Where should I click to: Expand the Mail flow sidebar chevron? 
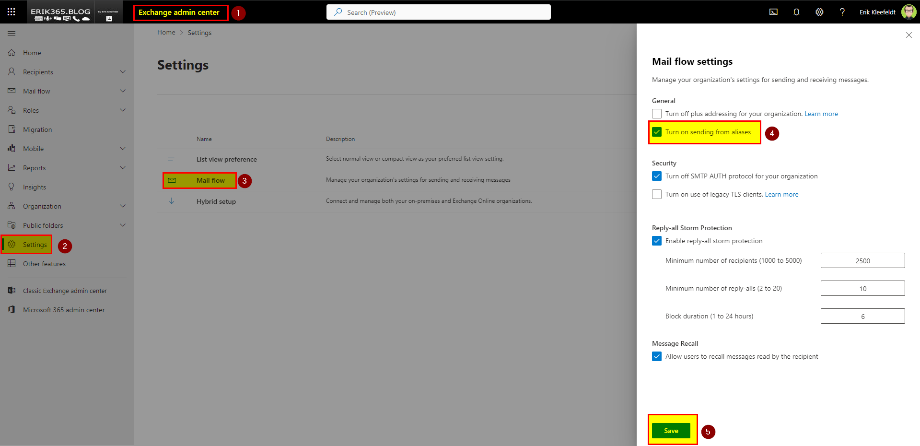click(x=123, y=91)
